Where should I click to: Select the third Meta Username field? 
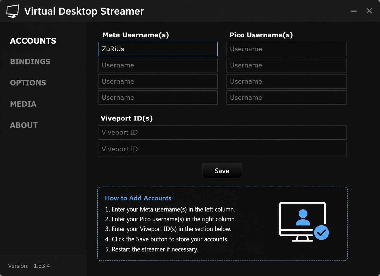[x=158, y=82]
